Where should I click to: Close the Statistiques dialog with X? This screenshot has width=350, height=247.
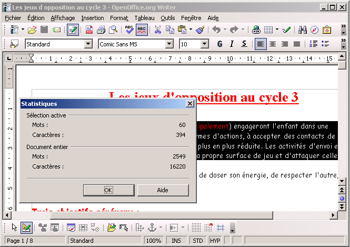tap(190, 104)
